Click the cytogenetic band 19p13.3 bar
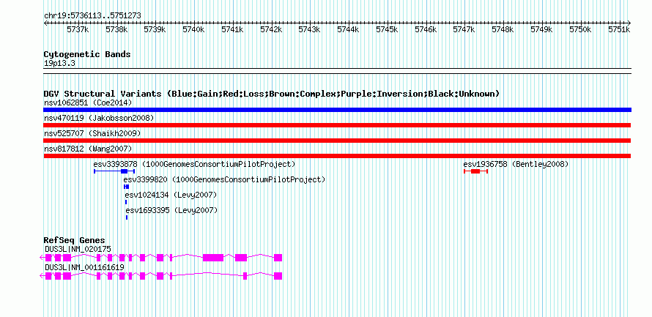This screenshot has width=652, height=317. [337, 71]
